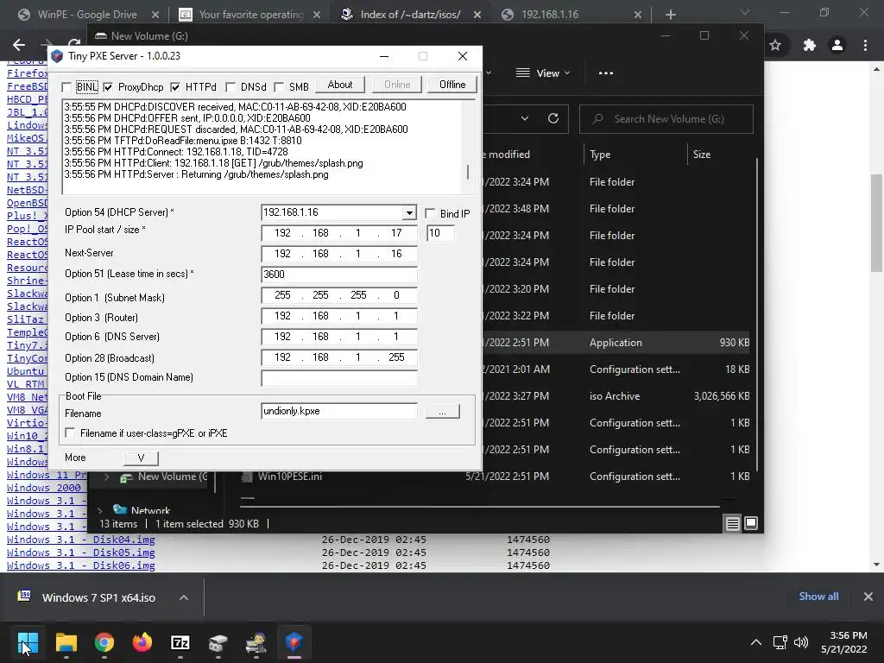This screenshot has height=663, width=884.
Task: Switch to the Index of /~dartz/isos/ tab
Action: click(410, 15)
